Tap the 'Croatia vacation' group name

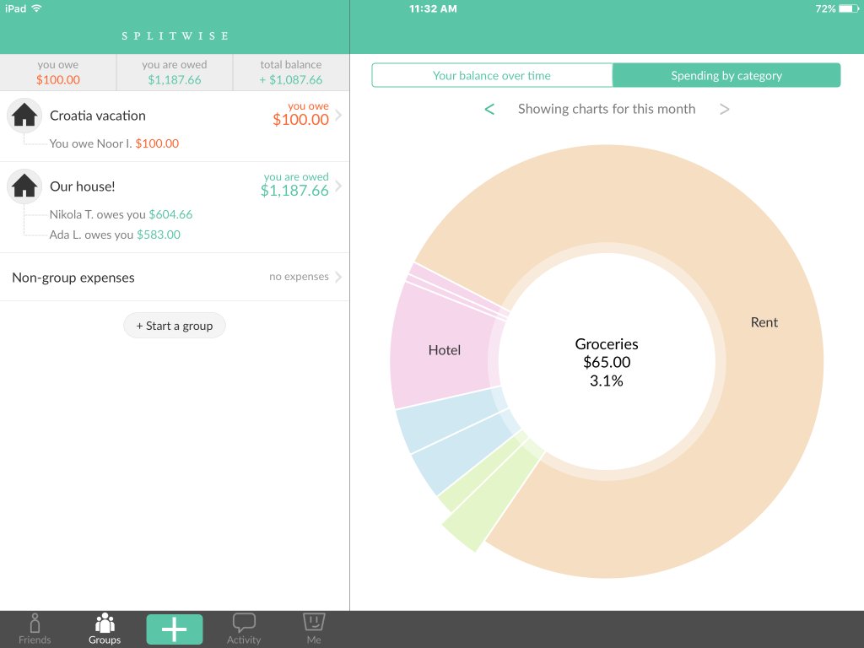(x=98, y=116)
